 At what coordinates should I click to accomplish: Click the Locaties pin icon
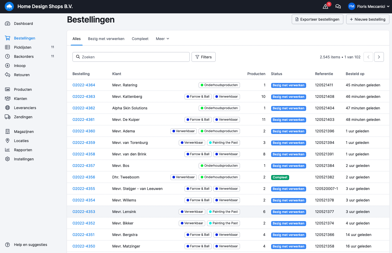tap(8, 141)
